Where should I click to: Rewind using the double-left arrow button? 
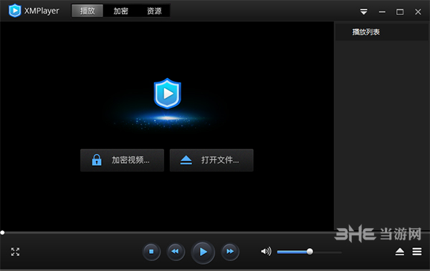tap(176, 252)
